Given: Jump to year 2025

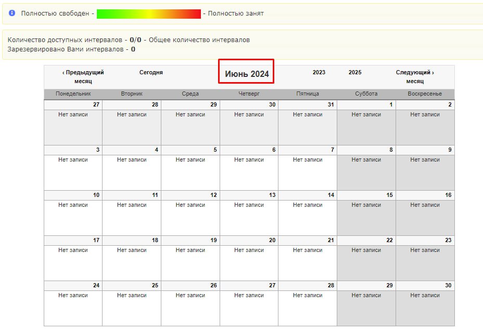Looking at the screenshot, I should coord(355,72).
